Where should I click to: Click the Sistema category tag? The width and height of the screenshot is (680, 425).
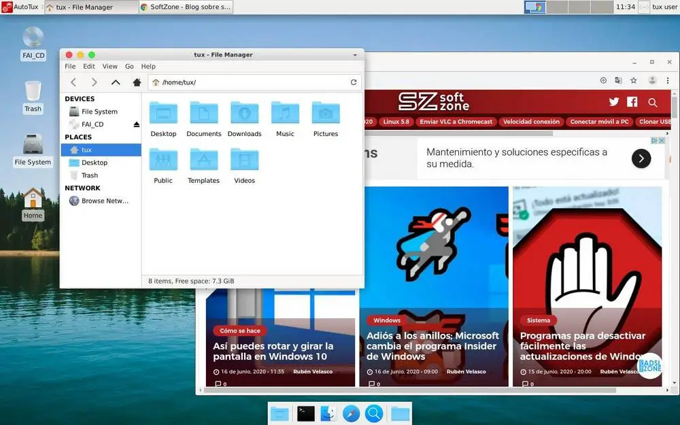click(539, 320)
